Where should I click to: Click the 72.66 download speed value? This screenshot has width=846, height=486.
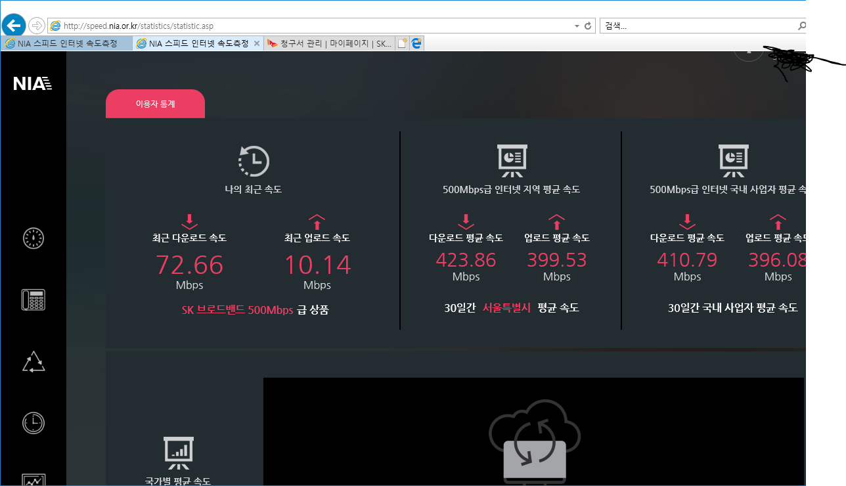(x=189, y=265)
